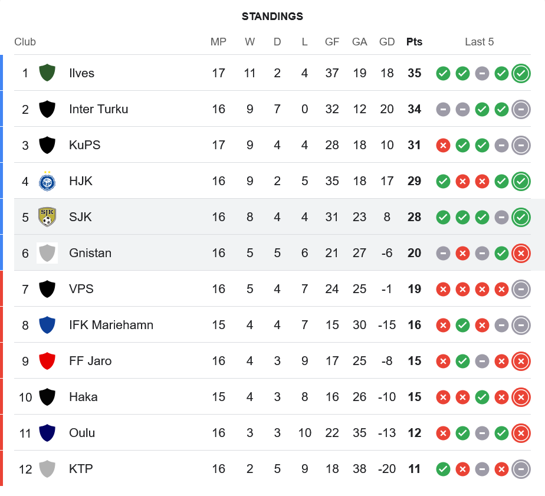
Task: Click the Gnistan grey crest
Action: click(47, 253)
